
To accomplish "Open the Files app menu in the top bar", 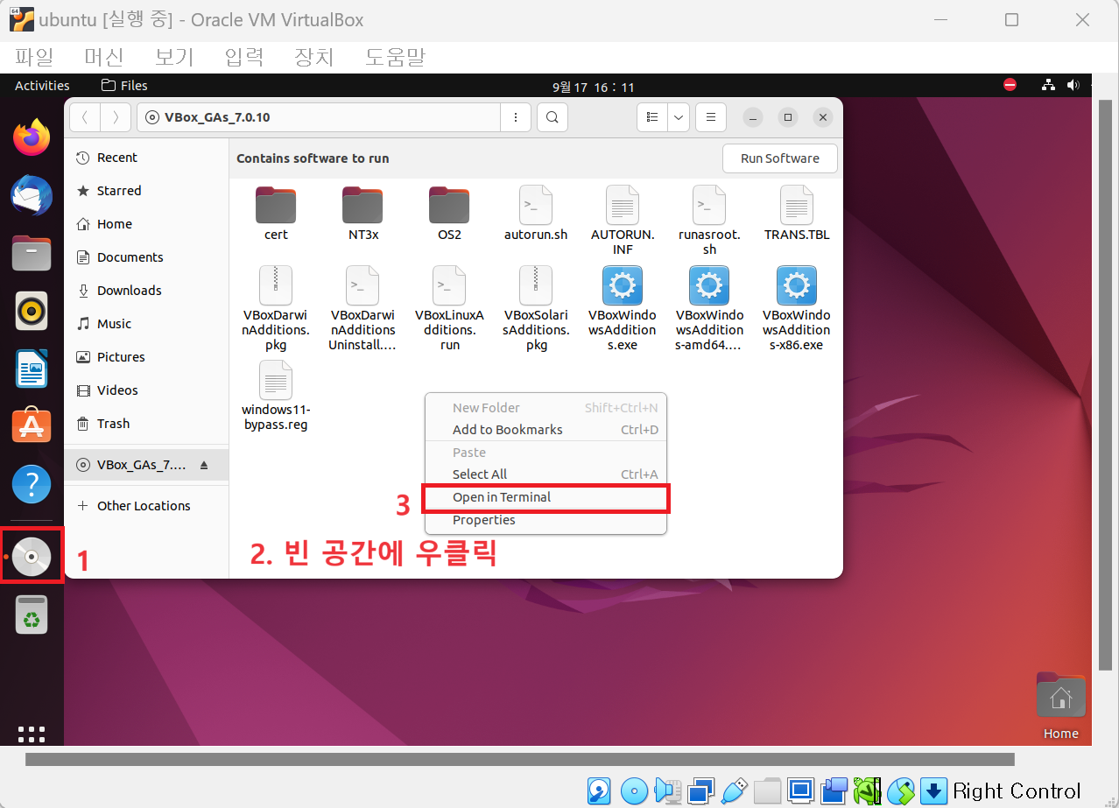I will click(124, 85).
